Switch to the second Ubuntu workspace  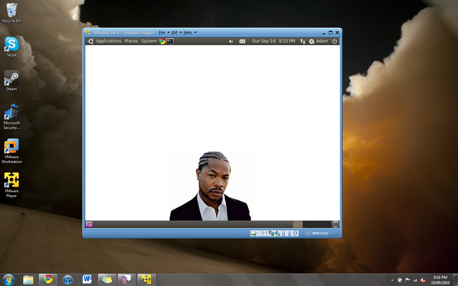(x=307, y=224)
